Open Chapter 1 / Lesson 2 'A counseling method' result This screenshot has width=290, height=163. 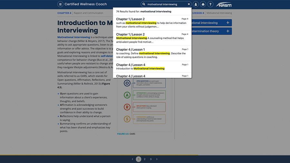pos(152,38)
